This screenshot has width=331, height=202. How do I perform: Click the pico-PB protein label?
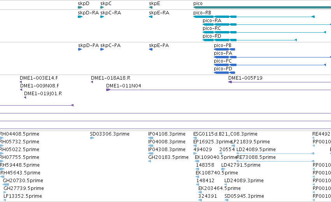tap(222, 45)
